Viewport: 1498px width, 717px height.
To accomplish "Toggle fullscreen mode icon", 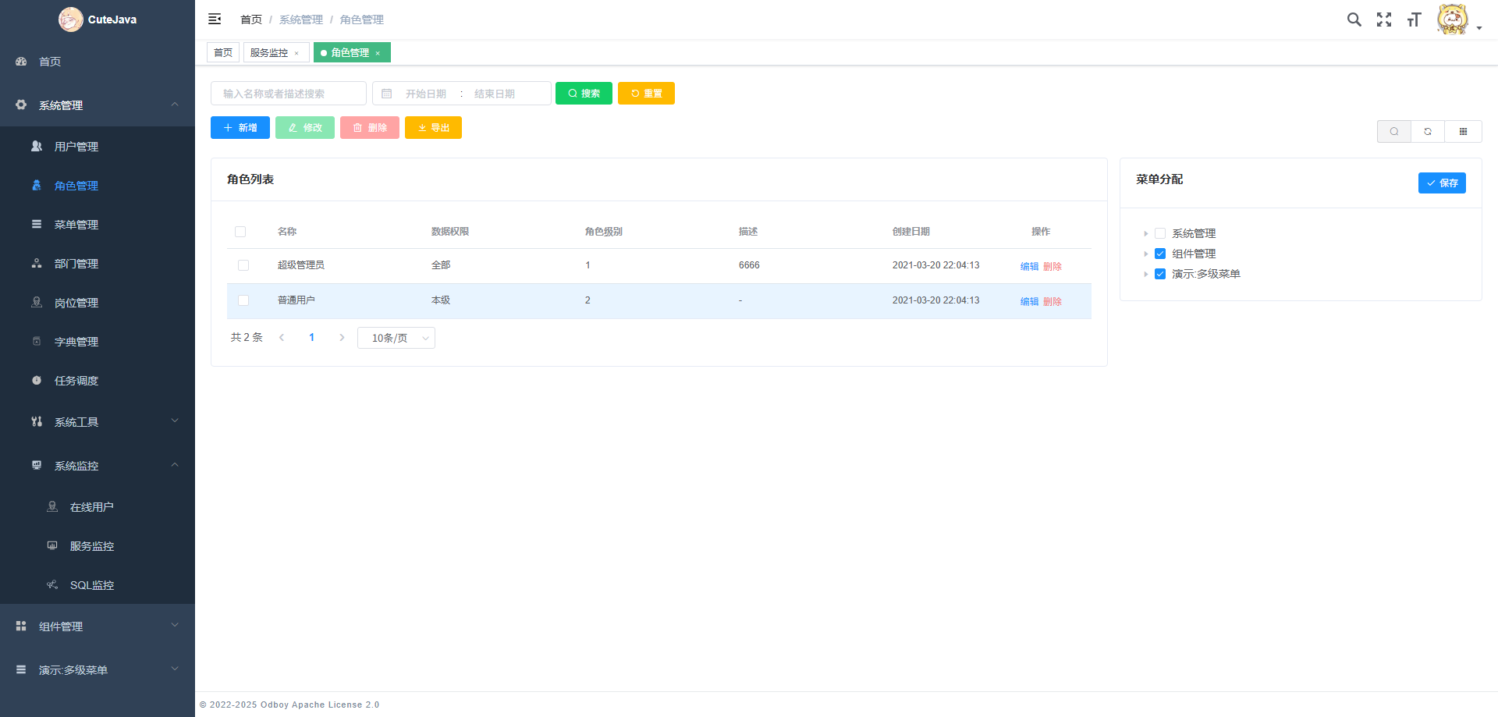I will [x=1384, y=20].
